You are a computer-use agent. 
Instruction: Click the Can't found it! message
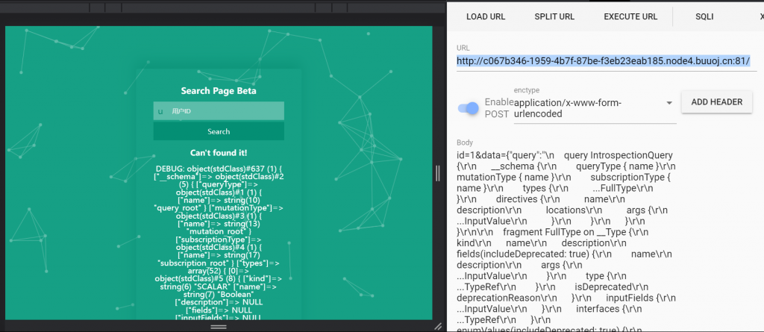[219, 152]
